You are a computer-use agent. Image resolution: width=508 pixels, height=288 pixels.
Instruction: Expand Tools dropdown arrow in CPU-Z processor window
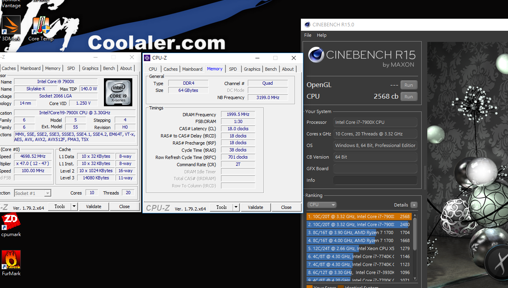[74, 207]
